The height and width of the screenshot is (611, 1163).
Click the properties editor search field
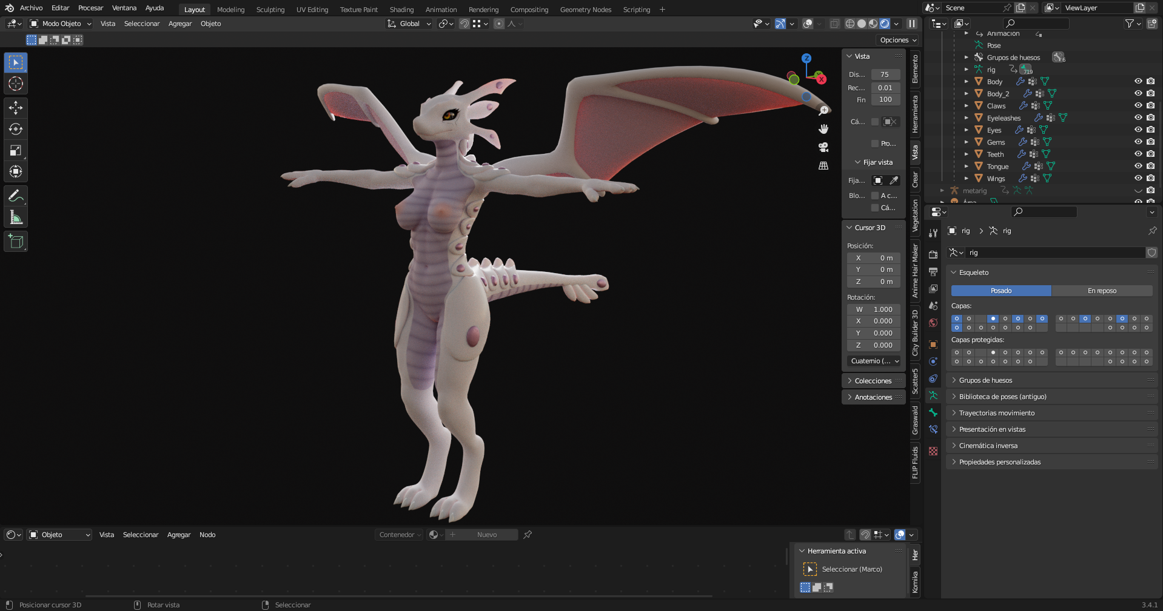[1044, 211]
